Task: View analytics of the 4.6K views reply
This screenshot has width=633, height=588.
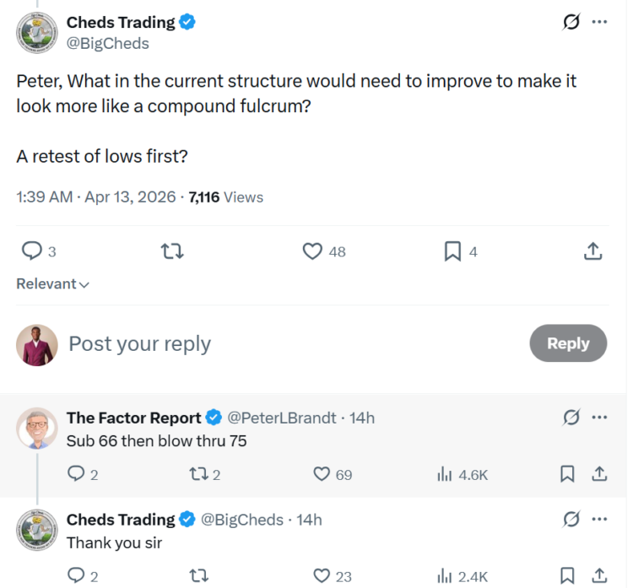Action: (x=445, y=474)
